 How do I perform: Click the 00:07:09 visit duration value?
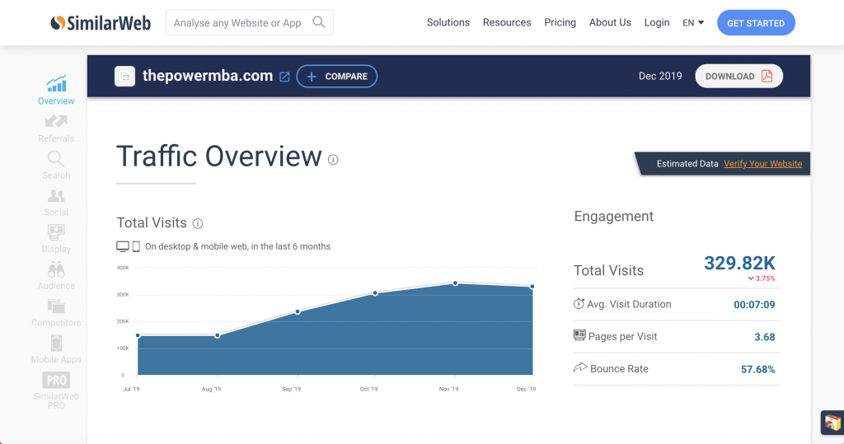754,305
